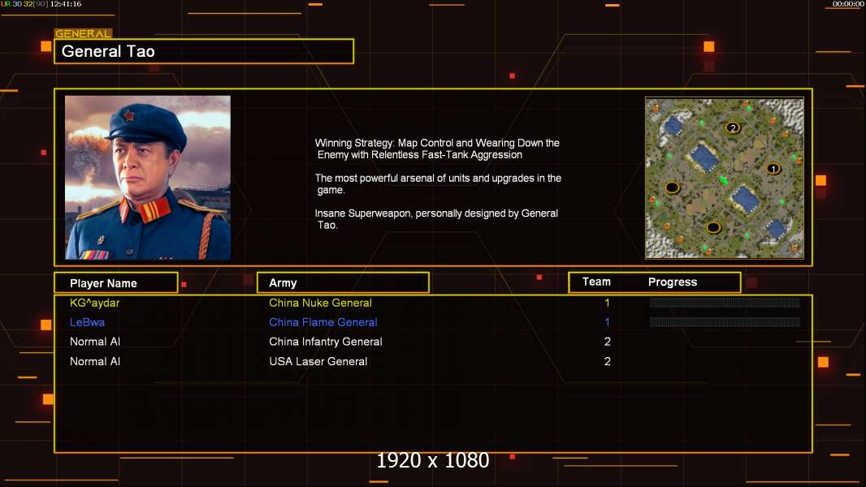Click the map preview thumbnail
The image size is (866, 487).
click(724, 178)
